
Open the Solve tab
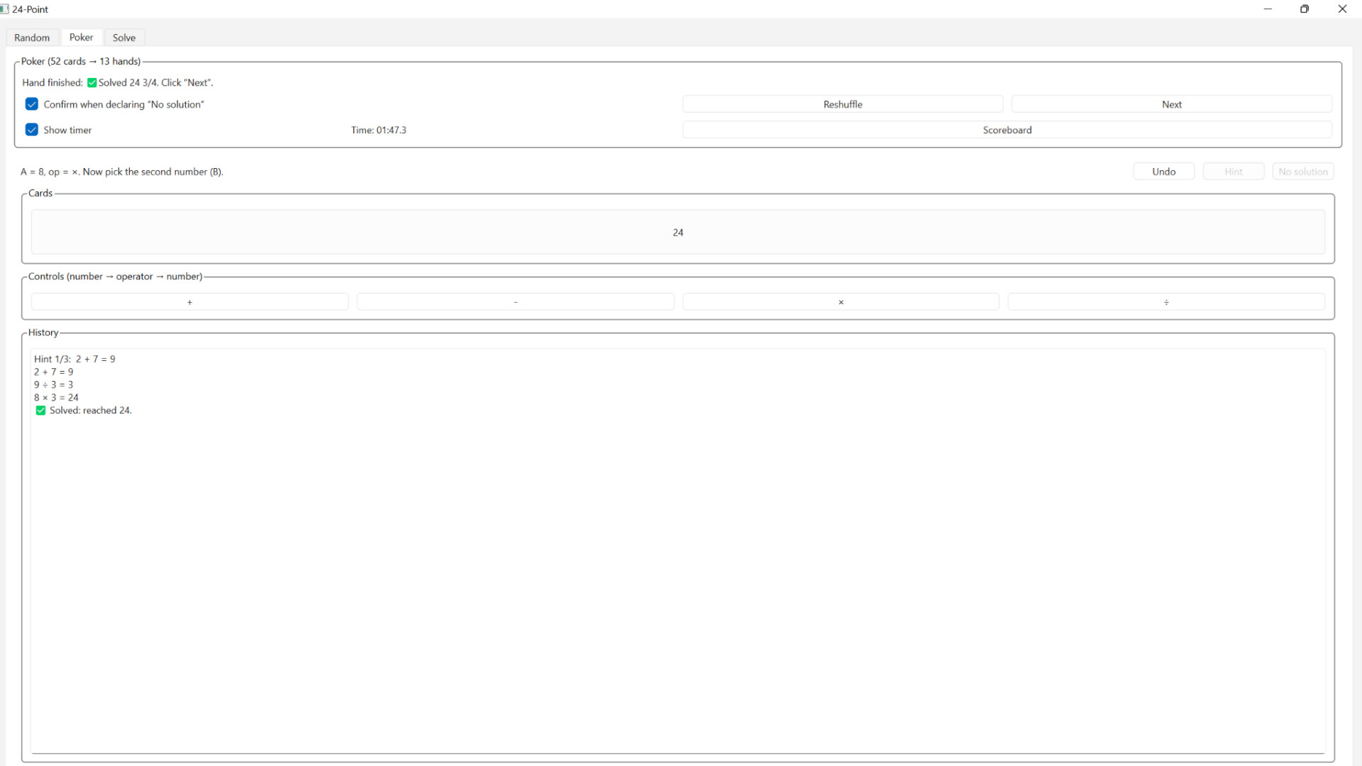(x=124, y=38)
